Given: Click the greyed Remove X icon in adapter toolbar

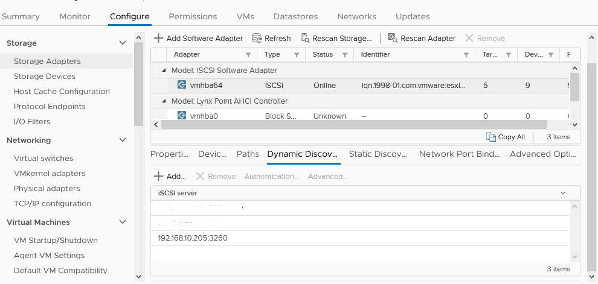Looking at the screenshot, I should [x=469, y=38].
